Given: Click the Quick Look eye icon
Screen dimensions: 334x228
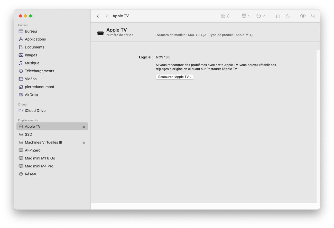Looking at the screenshot, I should (x=303, y=16).
